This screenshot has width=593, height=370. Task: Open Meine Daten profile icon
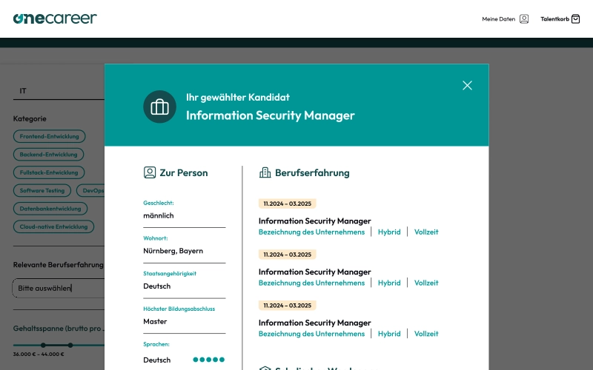click(x=524, y=19)
